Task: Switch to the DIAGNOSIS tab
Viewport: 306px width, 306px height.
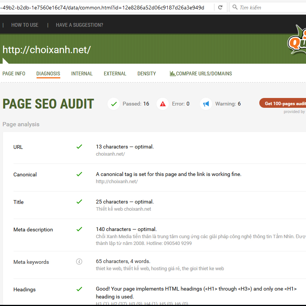Action: click(x=48, y=73)
